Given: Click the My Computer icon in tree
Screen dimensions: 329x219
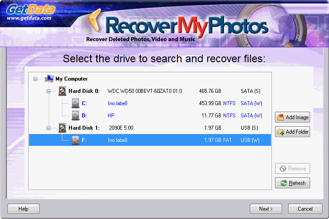Looking at the screenshot, I should 49,79.
